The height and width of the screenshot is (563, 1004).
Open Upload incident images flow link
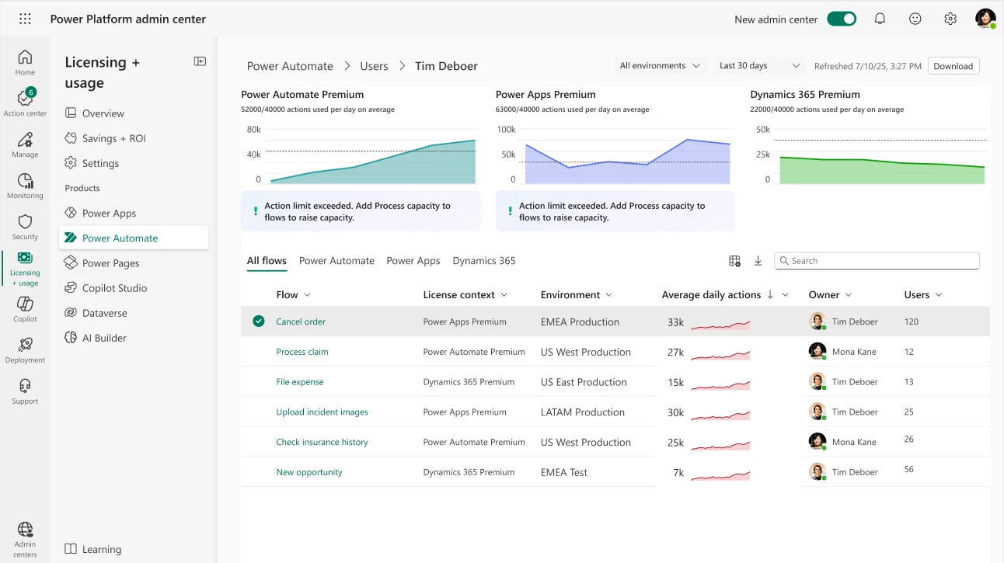(322, 412)
